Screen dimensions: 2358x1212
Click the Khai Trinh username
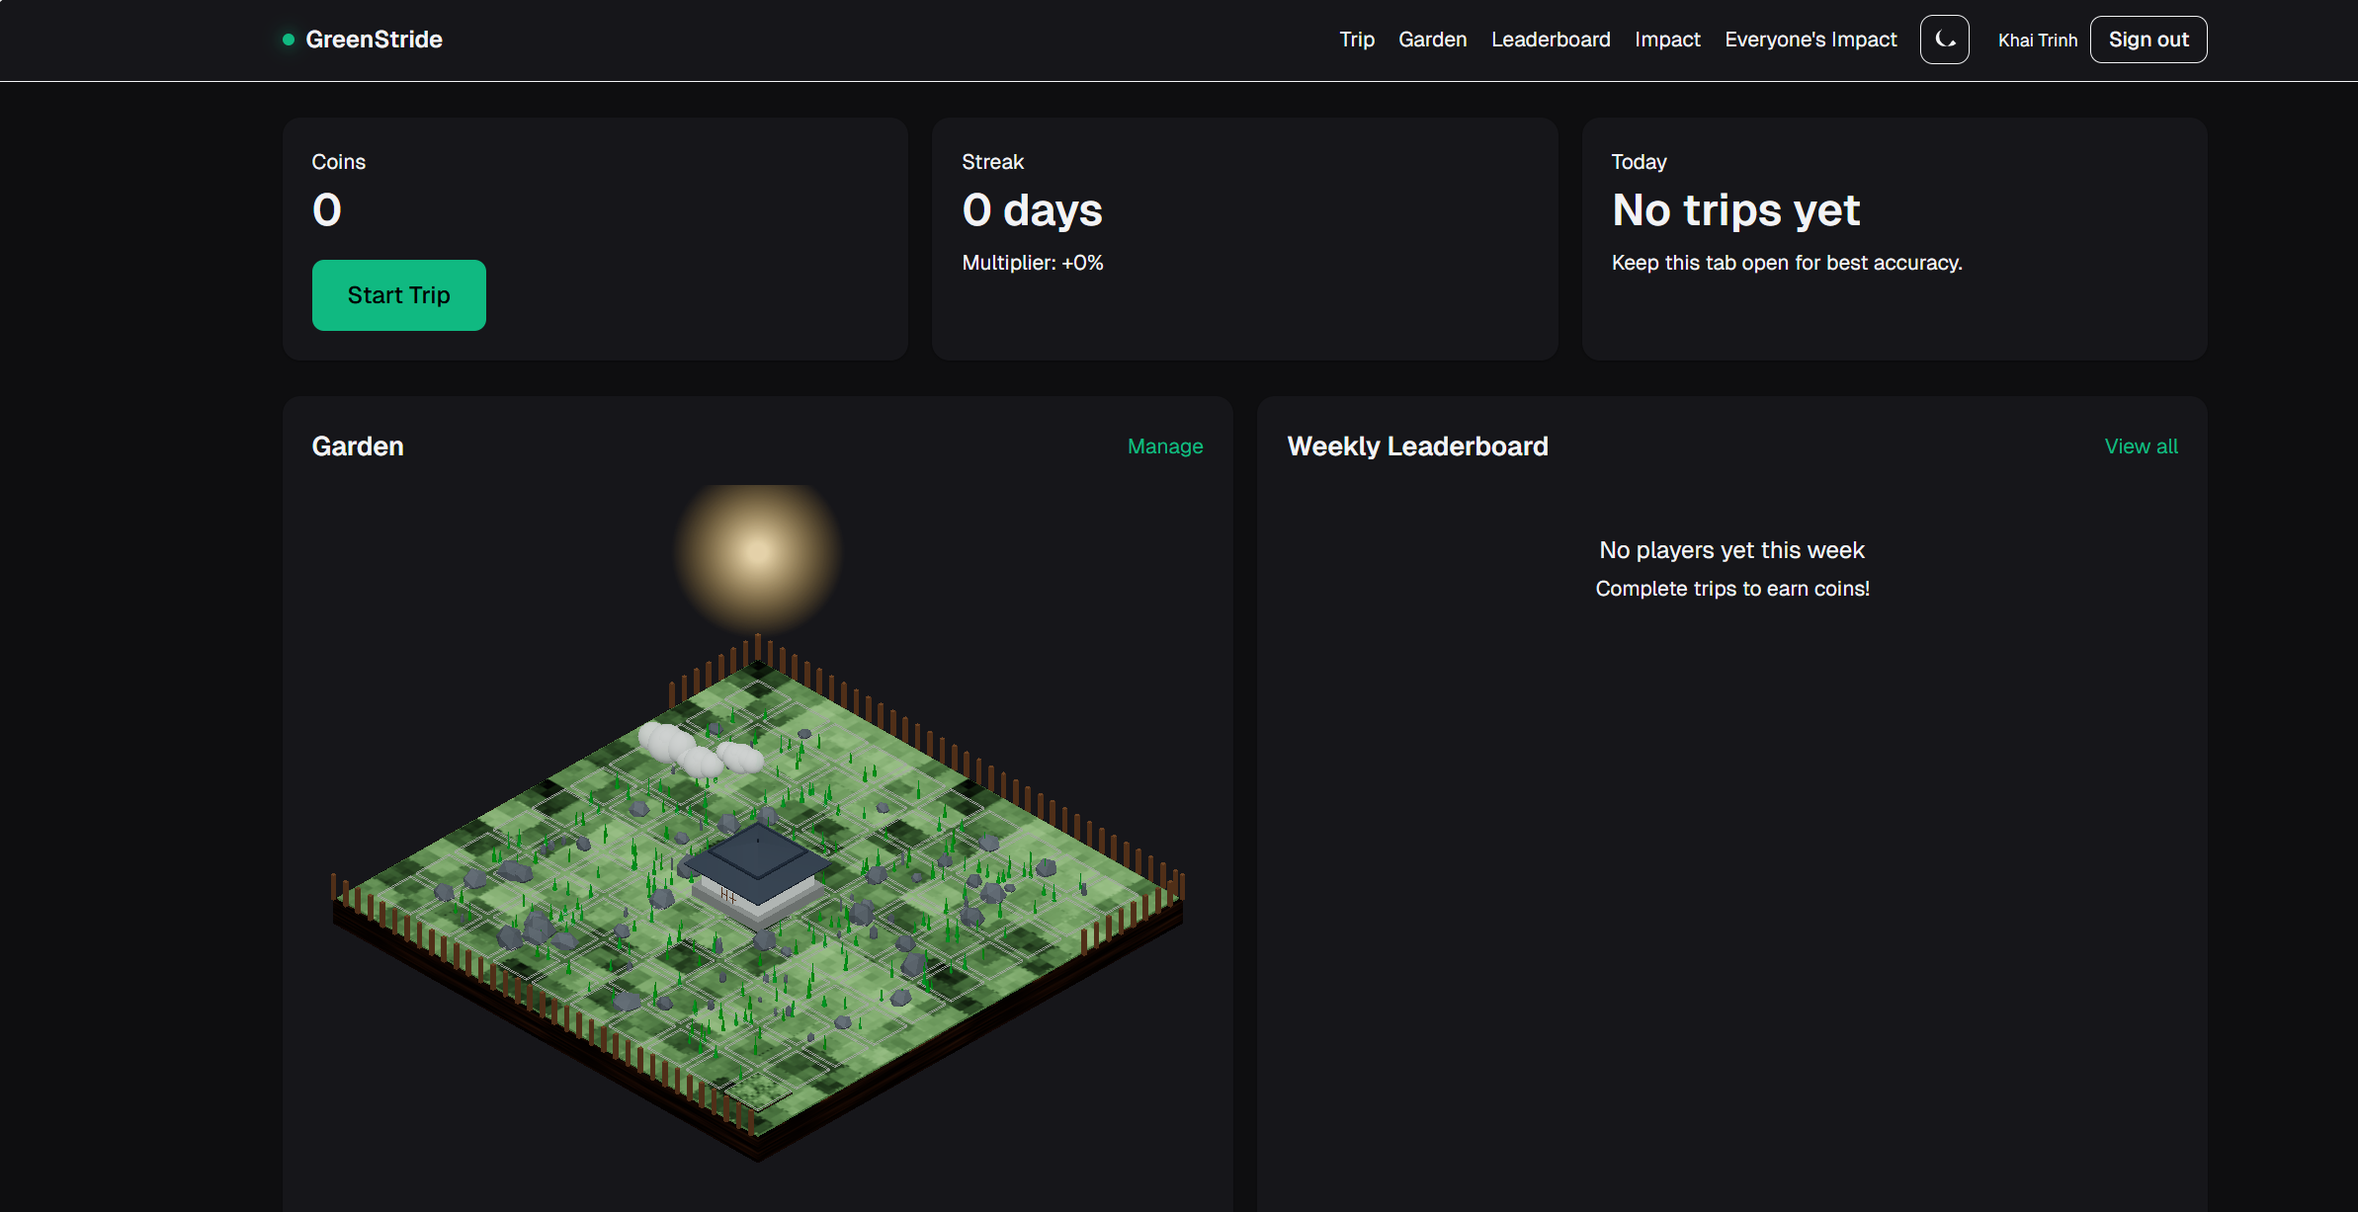2037,40
